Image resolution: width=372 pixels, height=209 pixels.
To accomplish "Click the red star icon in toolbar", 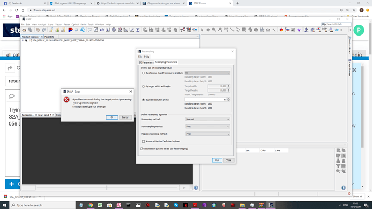I will (x=281, y=30).
